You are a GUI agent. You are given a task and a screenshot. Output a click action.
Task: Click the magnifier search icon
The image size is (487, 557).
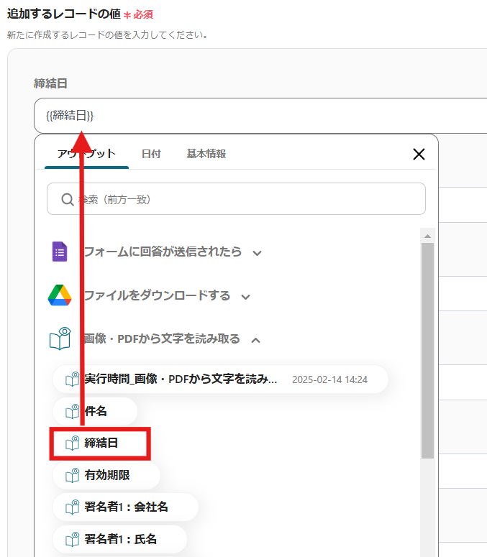coord(68,199)
